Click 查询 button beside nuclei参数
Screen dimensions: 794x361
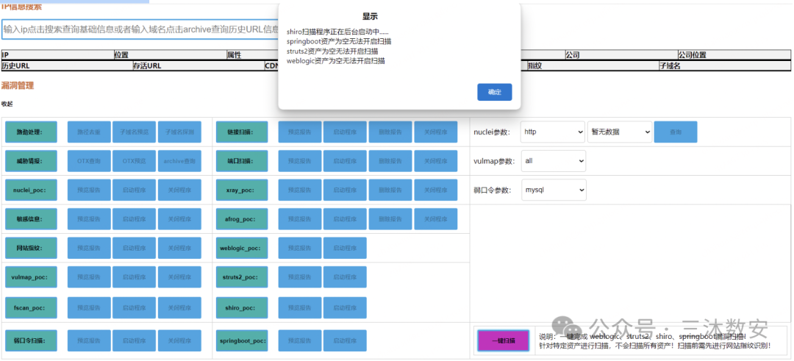click(676, 132)
